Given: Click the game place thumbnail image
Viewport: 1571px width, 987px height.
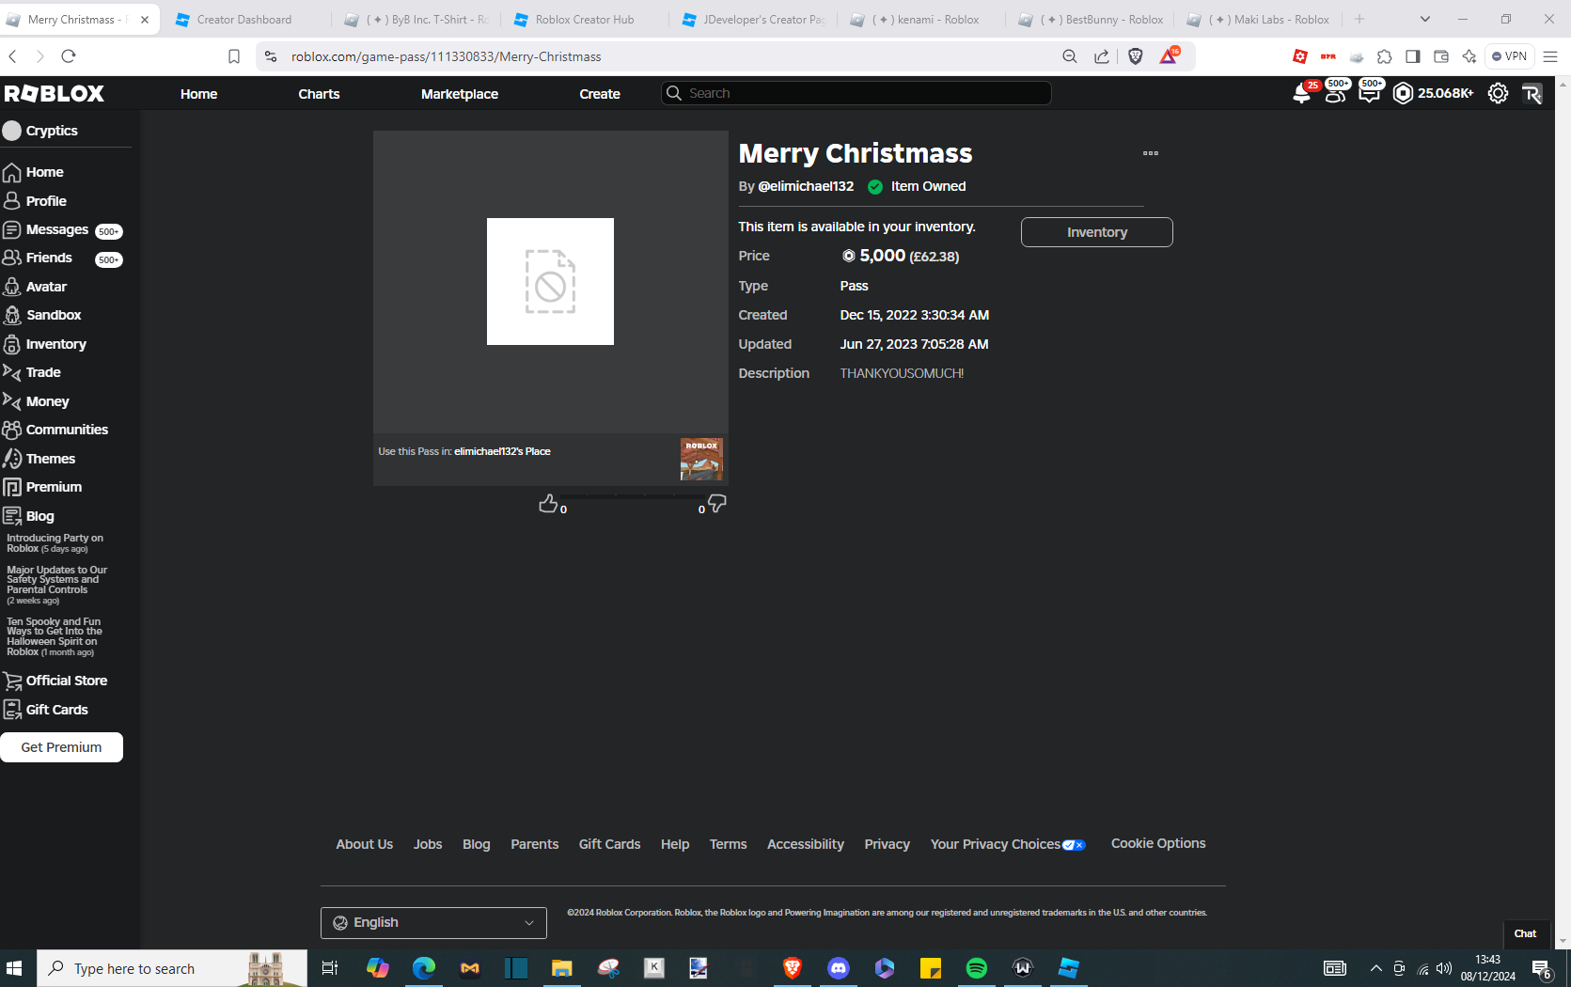Looking at the screenshot, I should tap(701, 459).
